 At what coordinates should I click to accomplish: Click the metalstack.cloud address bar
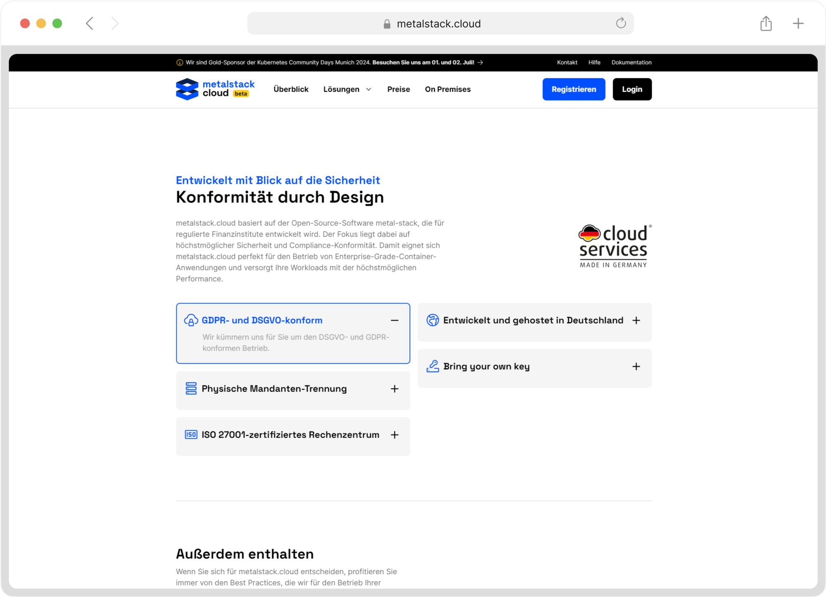[440, 24]
